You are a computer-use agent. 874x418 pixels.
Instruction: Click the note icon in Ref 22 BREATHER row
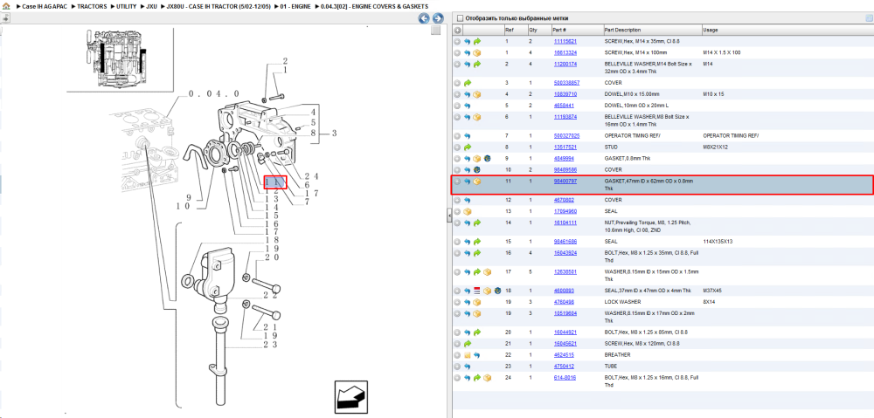[467, 355]
